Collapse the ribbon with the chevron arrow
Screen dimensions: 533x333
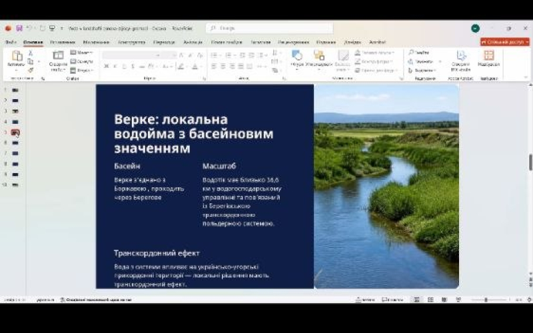pos(526,78)
